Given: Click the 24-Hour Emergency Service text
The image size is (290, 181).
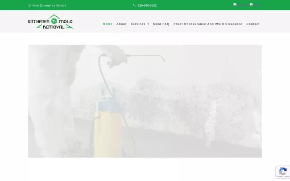Looking at the screenshot, I should [x=47, y=5].
